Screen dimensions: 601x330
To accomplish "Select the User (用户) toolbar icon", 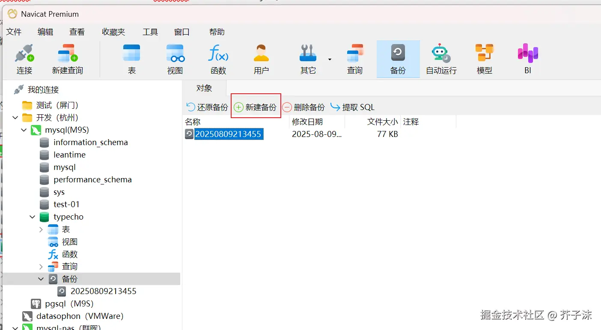I will 261,59.
